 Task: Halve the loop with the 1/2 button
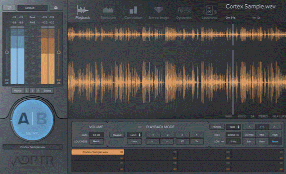pyautogui.click(x=182, y=141)
